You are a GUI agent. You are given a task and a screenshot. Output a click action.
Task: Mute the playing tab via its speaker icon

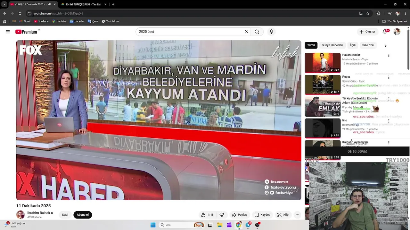pyautogui.click(x=49, y=4)
